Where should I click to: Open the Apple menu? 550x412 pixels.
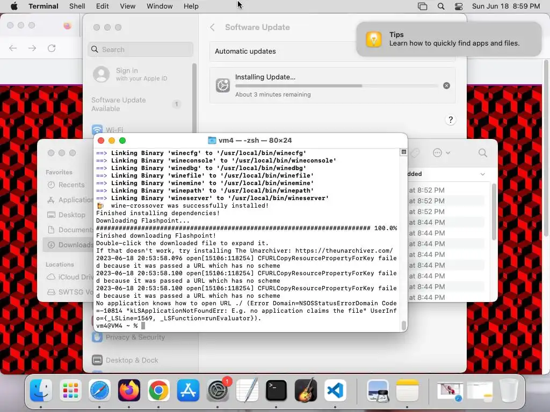(x=14, y=6)
